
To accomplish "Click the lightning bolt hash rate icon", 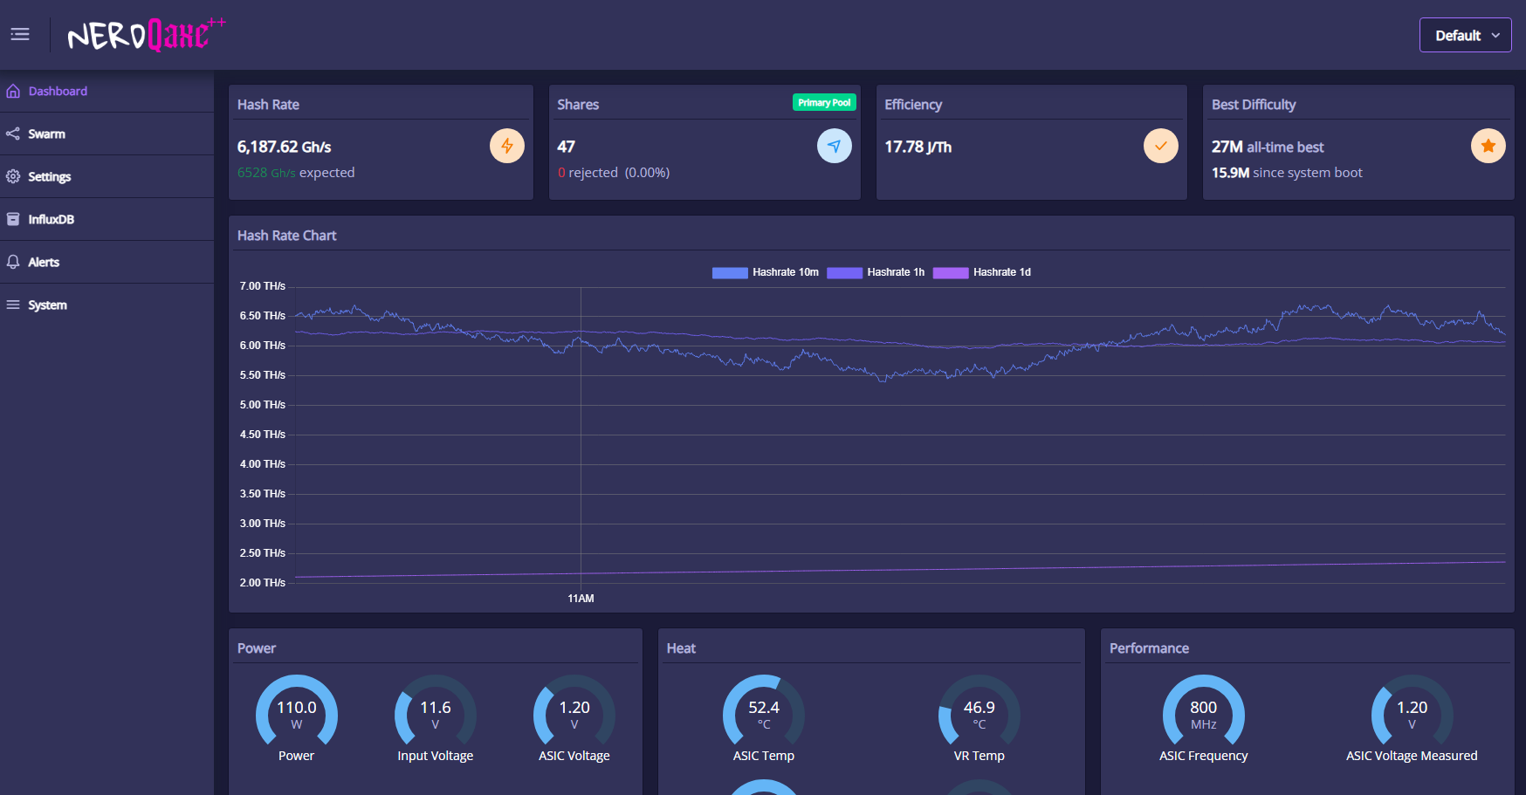I will pos(506,146).
